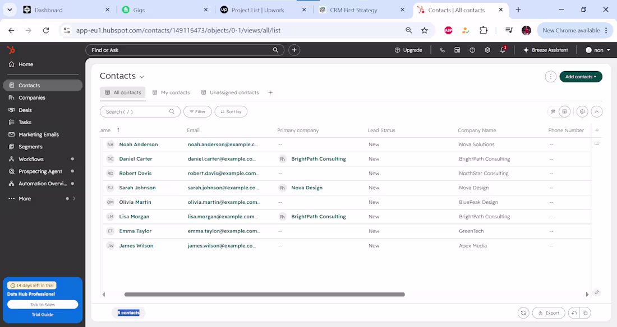The height and width of the screenshot is (327, 617).
Task: Click the search magnifier in Find or Ask
Action: pos(275,50)
